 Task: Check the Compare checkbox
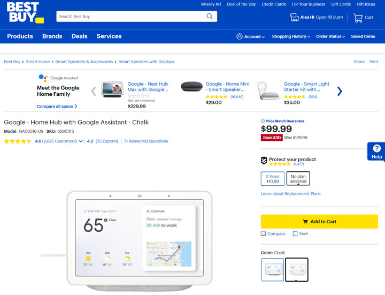[x=263, y=234]
